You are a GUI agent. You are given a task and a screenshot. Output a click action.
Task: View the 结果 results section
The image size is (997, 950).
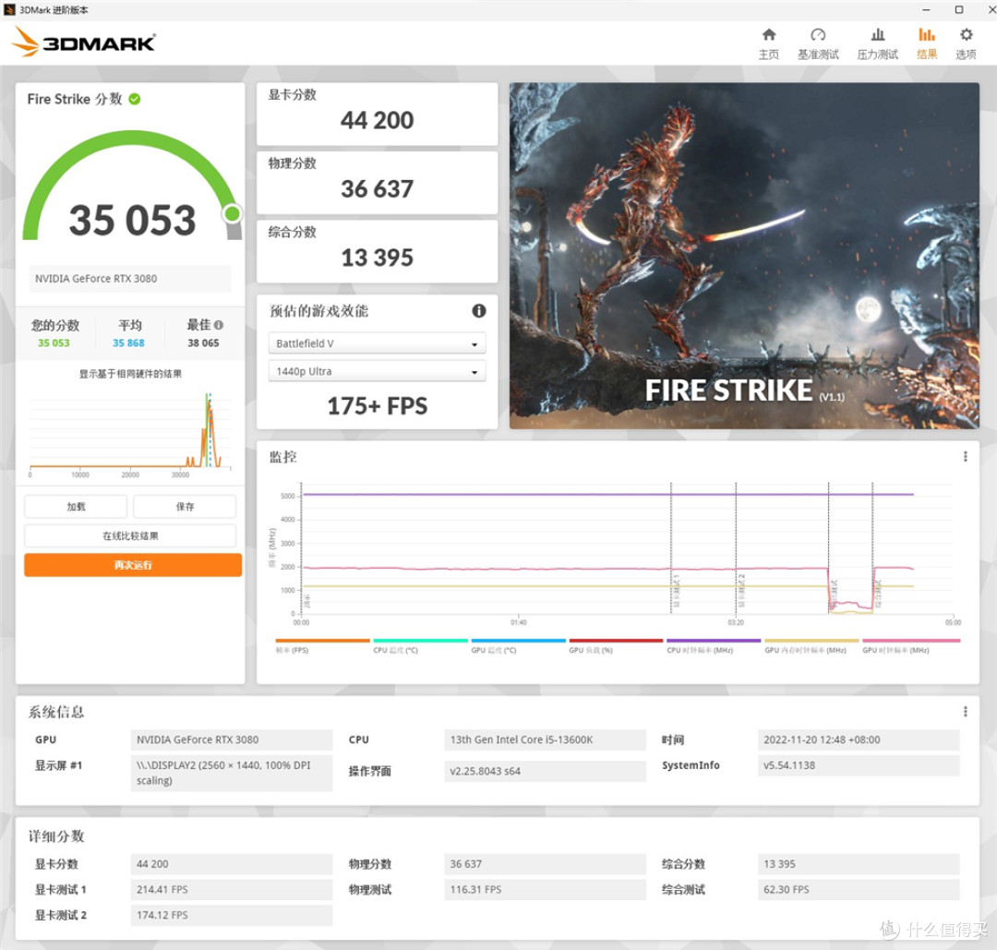[926, 42]
